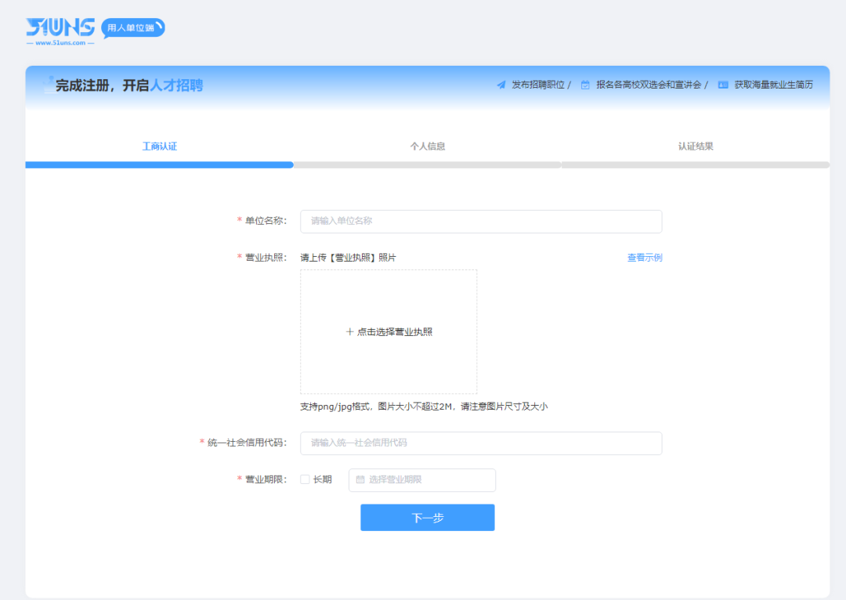846x600 pixels.
Task: Click the stamp icon left of 完成注册
Action: 48,84
